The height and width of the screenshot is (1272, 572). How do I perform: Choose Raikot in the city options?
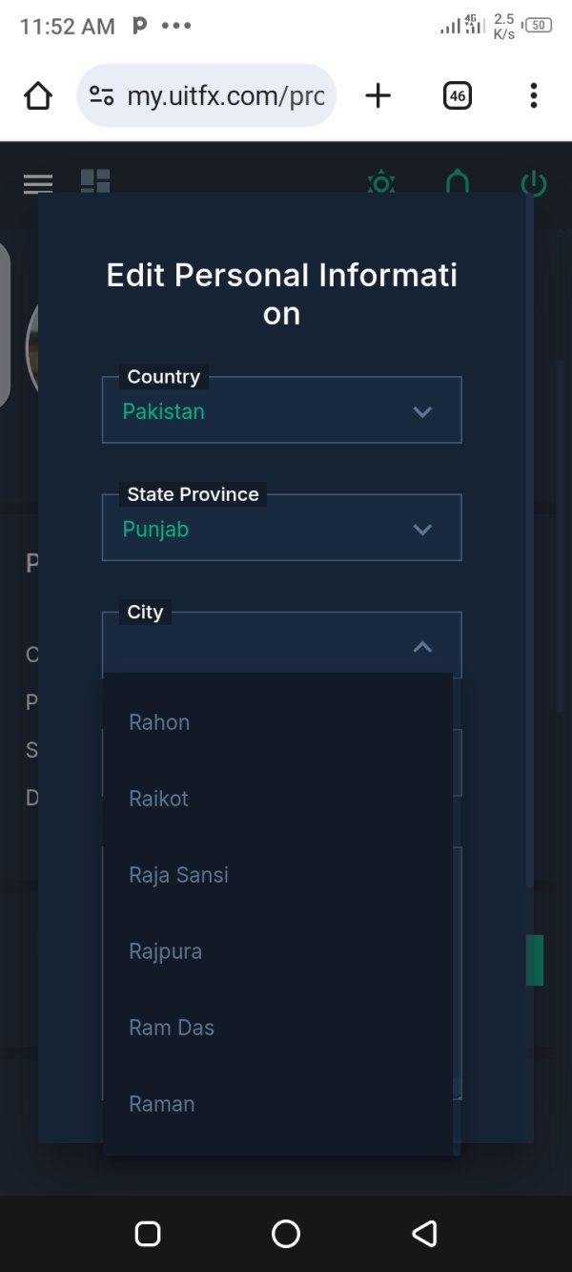pyautogui.click(x=158, y=799)
